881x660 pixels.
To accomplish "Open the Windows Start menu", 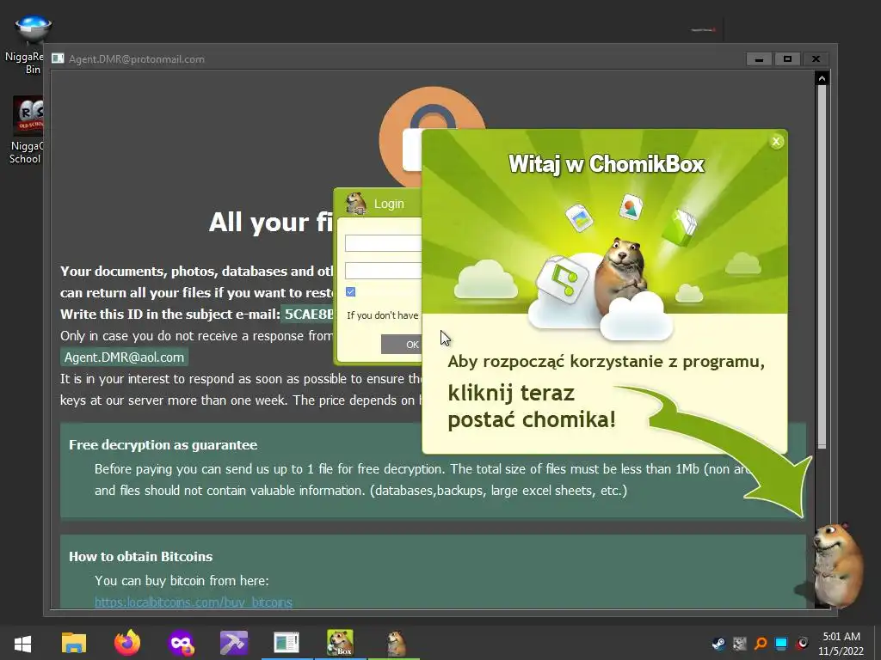I will pos(22,643).
